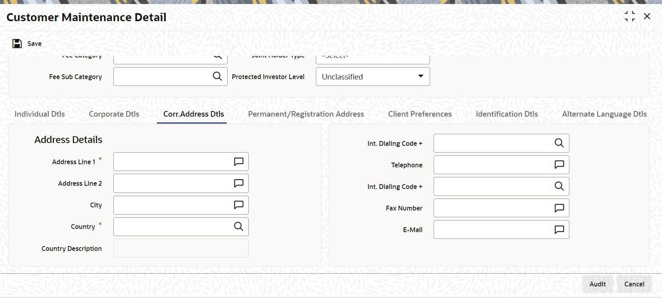The height and width of the screenshot is (298, 662).
Task: Open City field text editor icon
Action: click(x=239, y=205)
